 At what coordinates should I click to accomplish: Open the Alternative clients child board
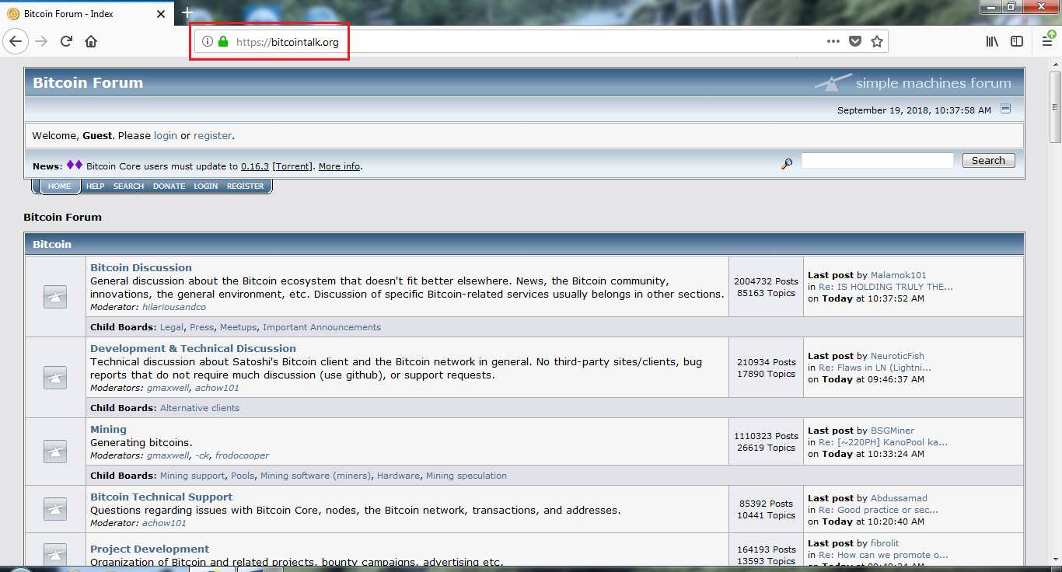[200, 408]
